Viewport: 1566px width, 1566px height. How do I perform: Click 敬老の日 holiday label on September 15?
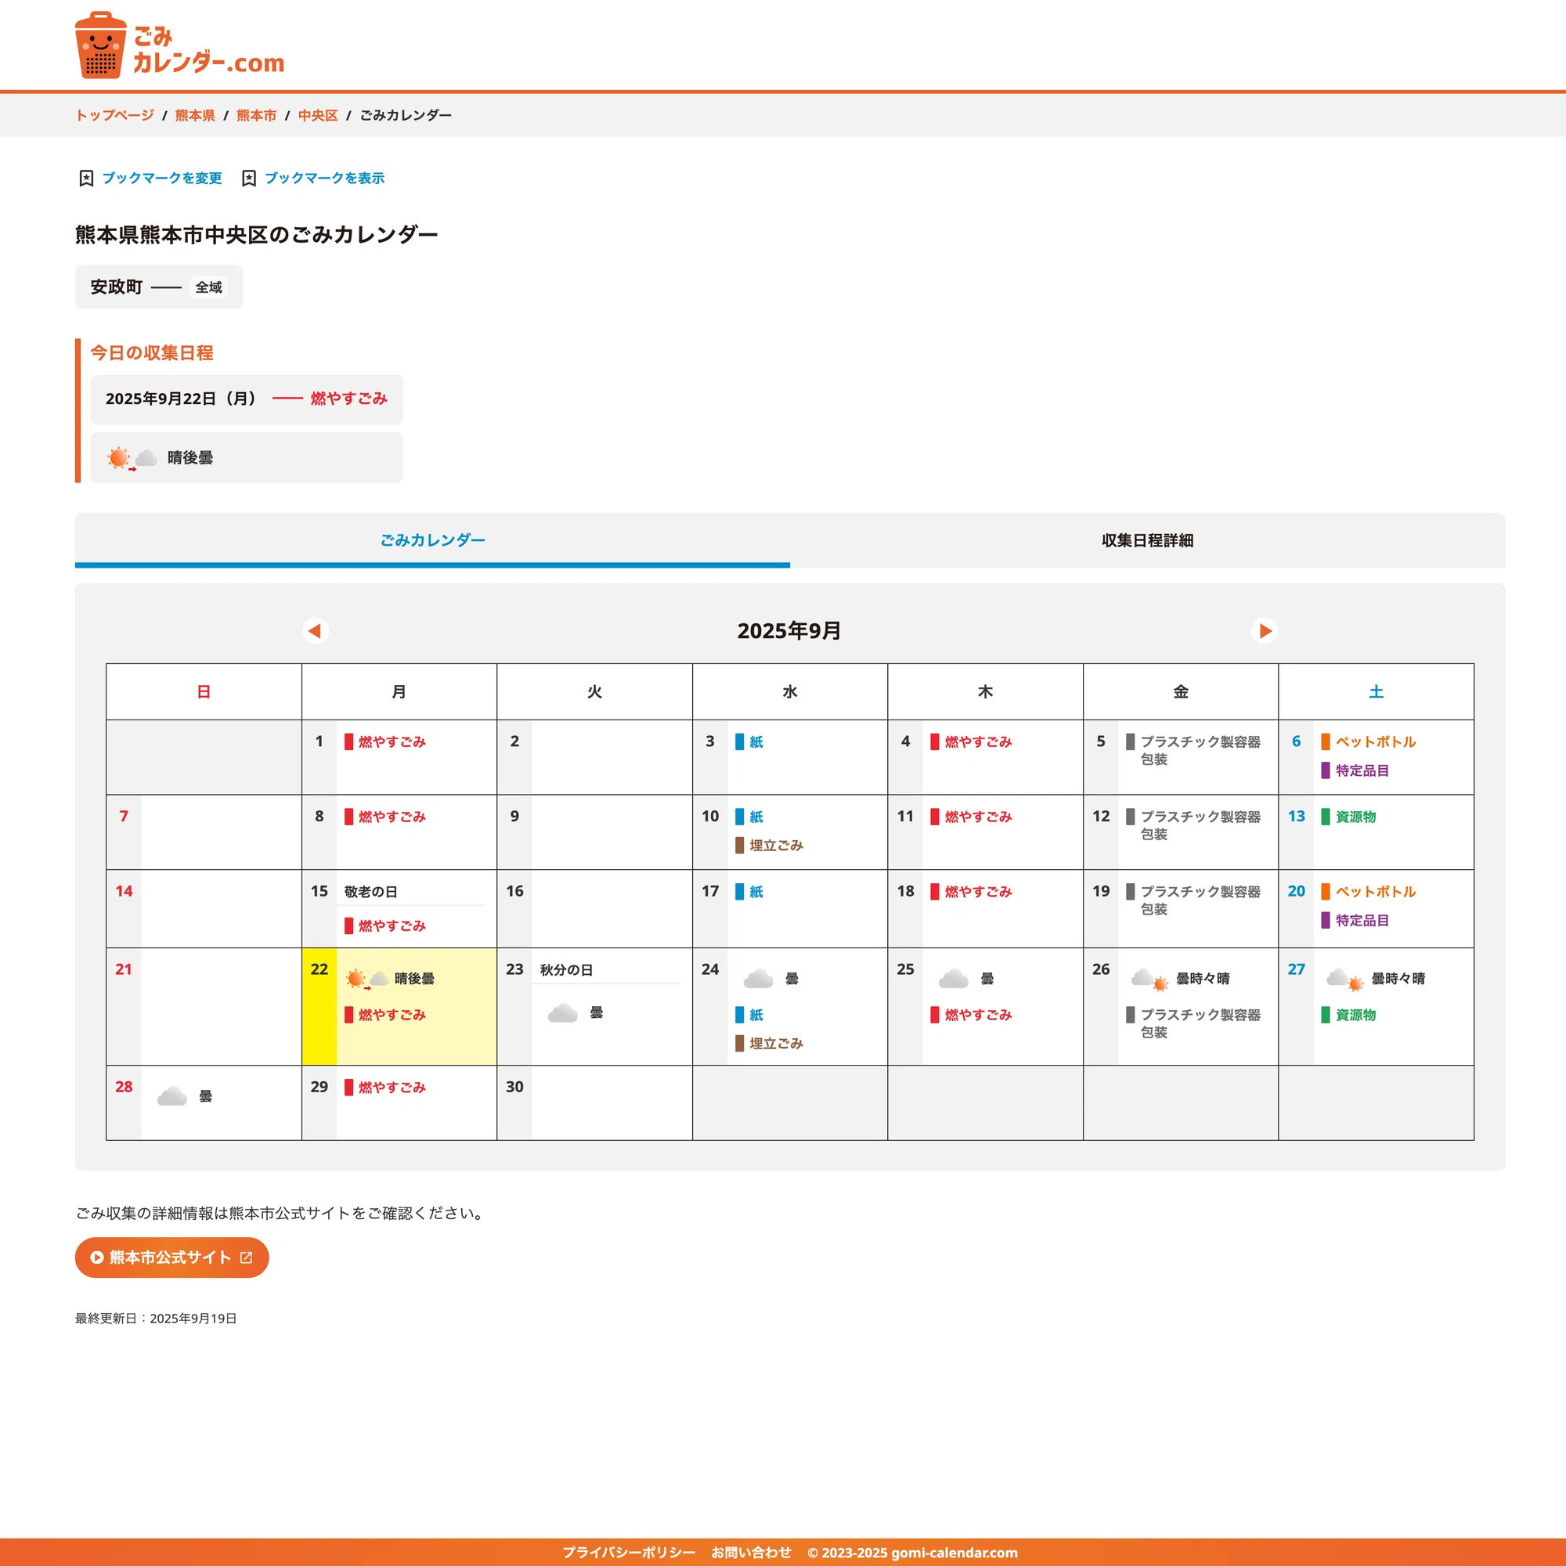[370, 892]
